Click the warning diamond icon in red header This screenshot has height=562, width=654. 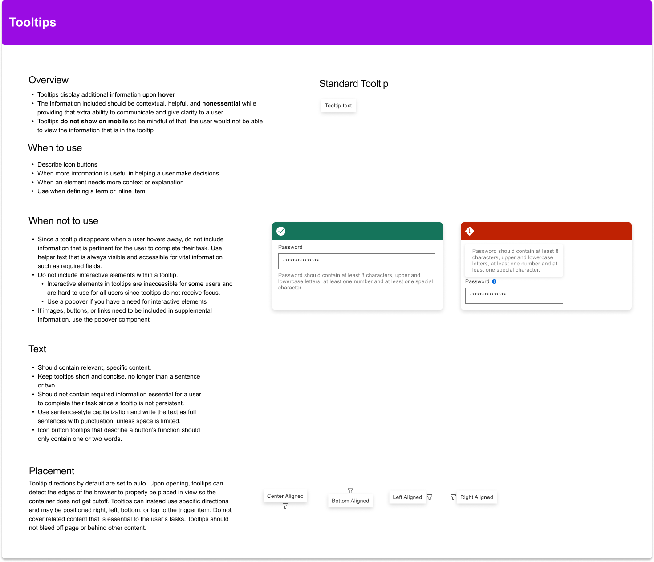tap(470, 231)
